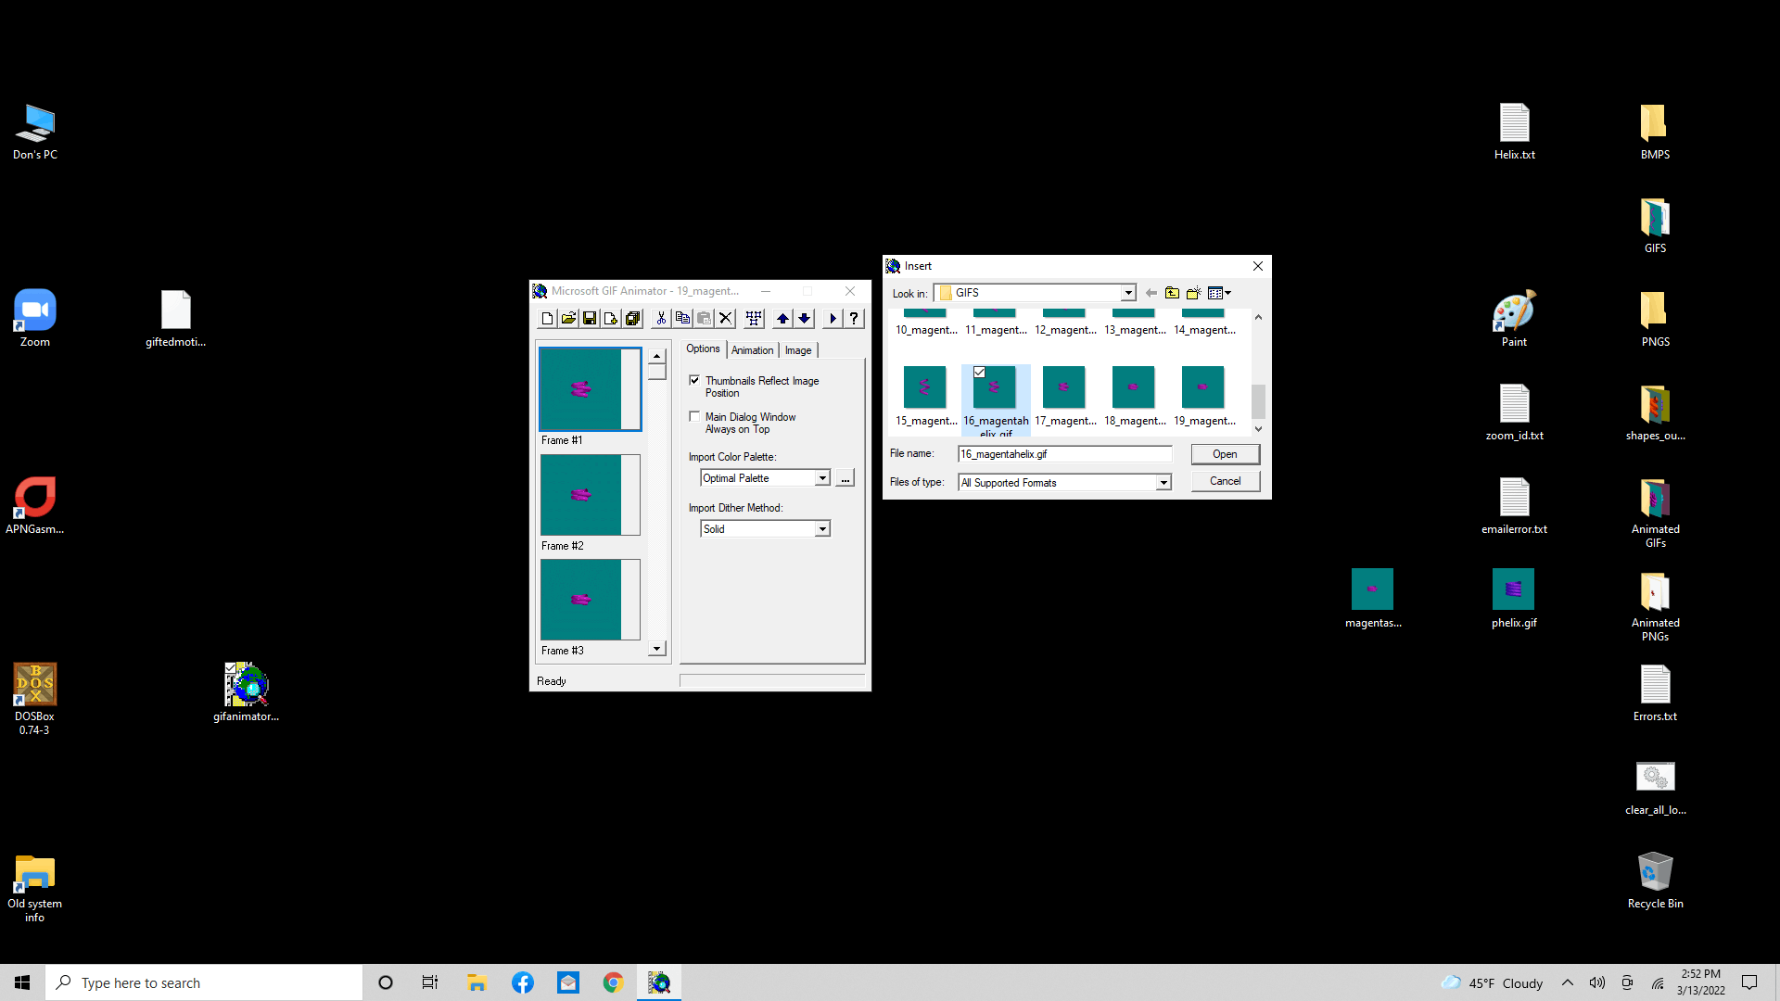Click the Move Down arrow icon
1780x1001 pixels.
click(x=804, y=319)
